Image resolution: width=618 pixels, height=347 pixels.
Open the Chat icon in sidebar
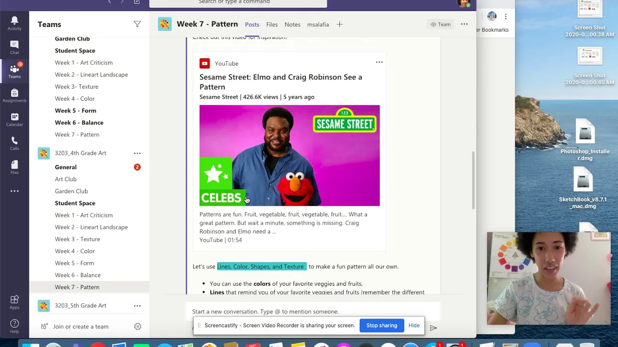14,47
